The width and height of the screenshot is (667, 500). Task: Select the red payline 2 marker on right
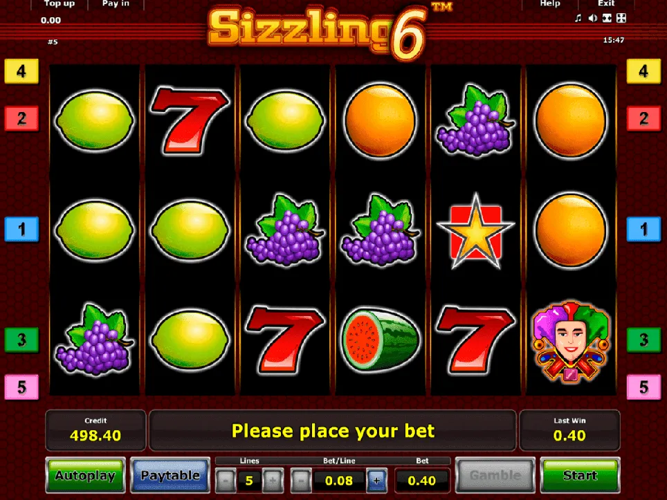coord(643,118)
